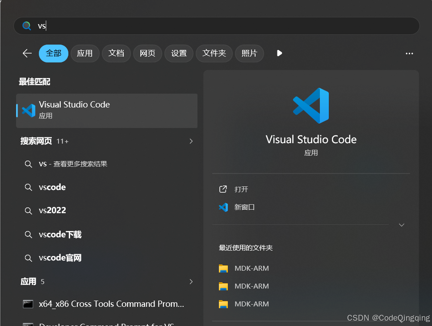Click magnifier icon beside vscode suggestion

(29, 188)
